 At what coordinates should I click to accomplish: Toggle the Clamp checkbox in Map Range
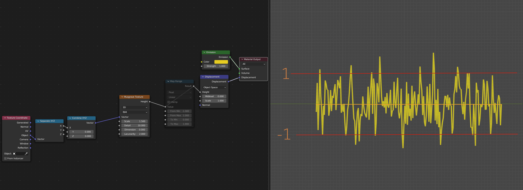click(169, 102)
